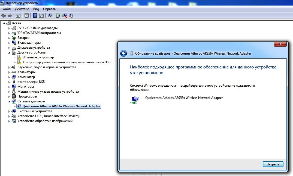Click the Qualcomm adapter name in the dialog body
Image resolution: width=293 pixels, height=176 pixels.
tap(184, 98)
